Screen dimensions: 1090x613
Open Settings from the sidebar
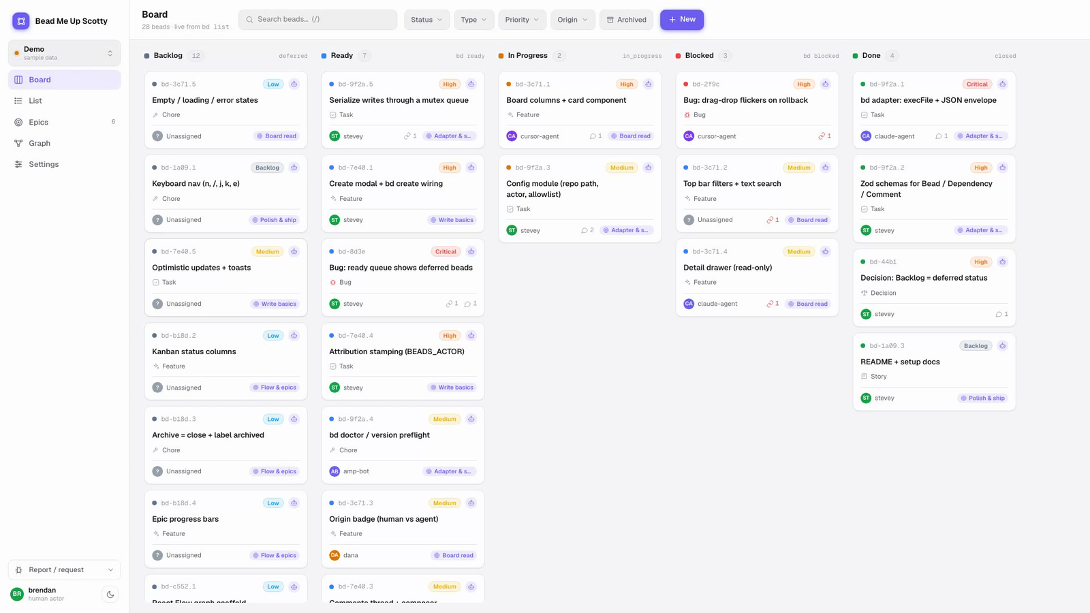[64, 164]
